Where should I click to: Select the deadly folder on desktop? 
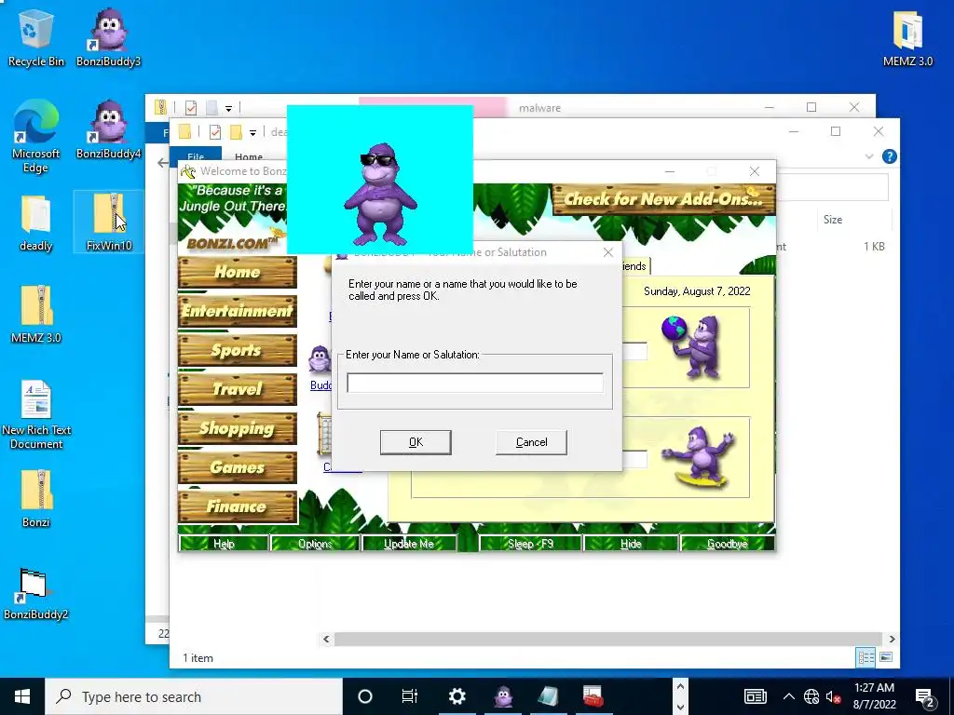(x=35, y=223)
